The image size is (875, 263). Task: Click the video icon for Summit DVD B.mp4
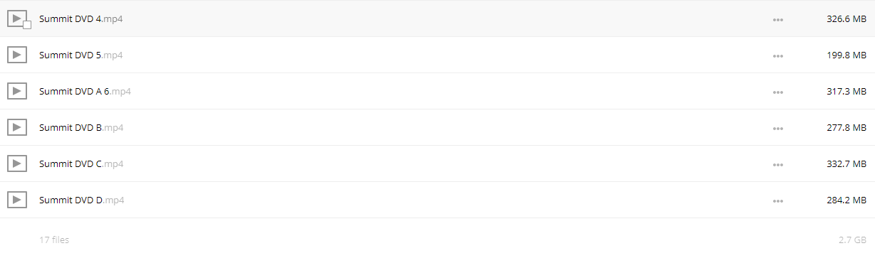coord(16,127)
